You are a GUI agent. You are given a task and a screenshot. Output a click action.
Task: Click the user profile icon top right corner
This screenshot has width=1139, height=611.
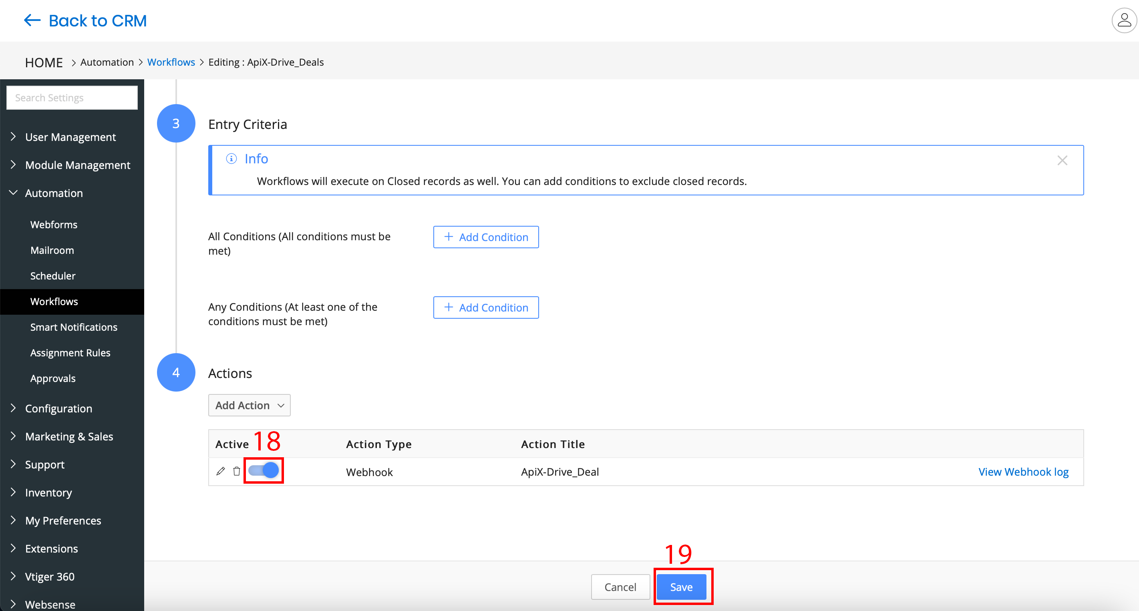pyautogui.click(x=1122, y=20)
